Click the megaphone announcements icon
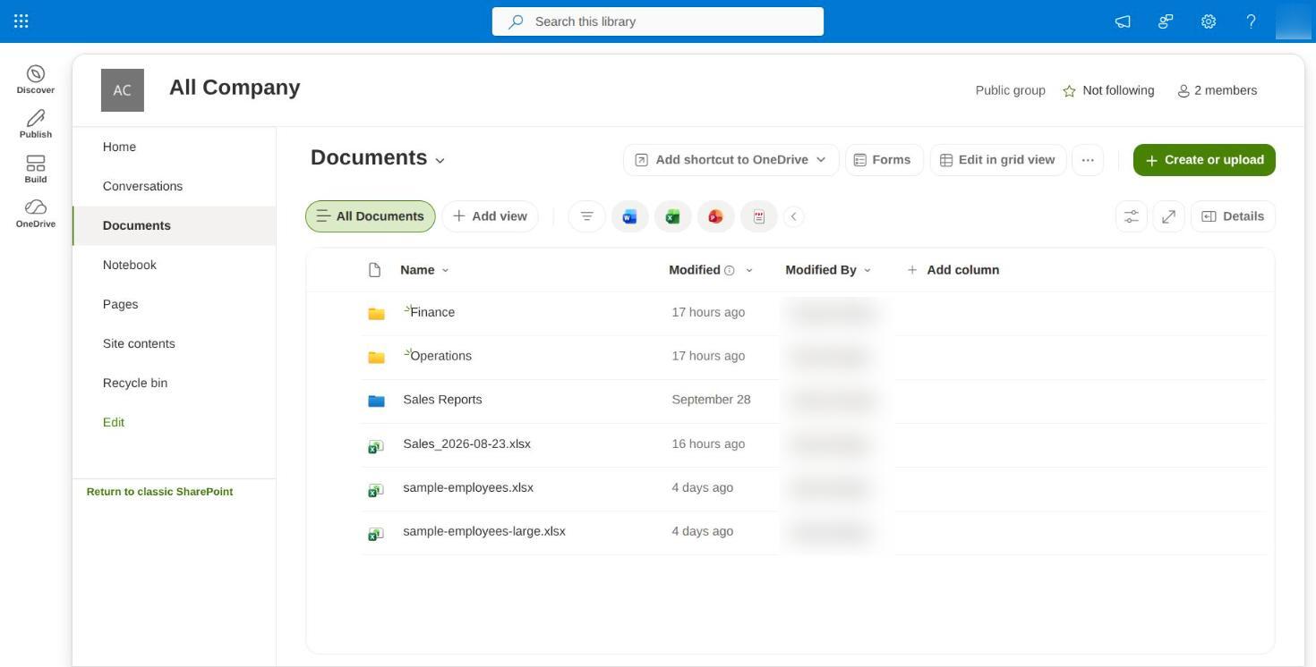The height and width of the screenshot is (667, 1316). (x=1123, y=21)
